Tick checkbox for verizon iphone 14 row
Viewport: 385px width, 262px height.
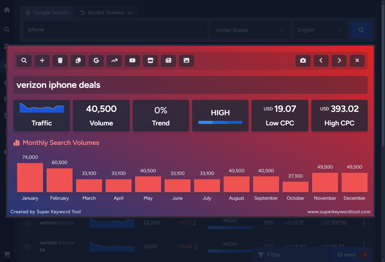[x=27, y=247]
